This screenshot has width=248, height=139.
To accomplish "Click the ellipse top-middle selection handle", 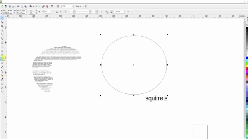I will 134,34.
